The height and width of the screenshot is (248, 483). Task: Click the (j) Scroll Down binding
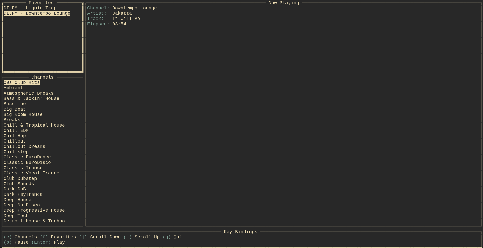coord(100,237)
